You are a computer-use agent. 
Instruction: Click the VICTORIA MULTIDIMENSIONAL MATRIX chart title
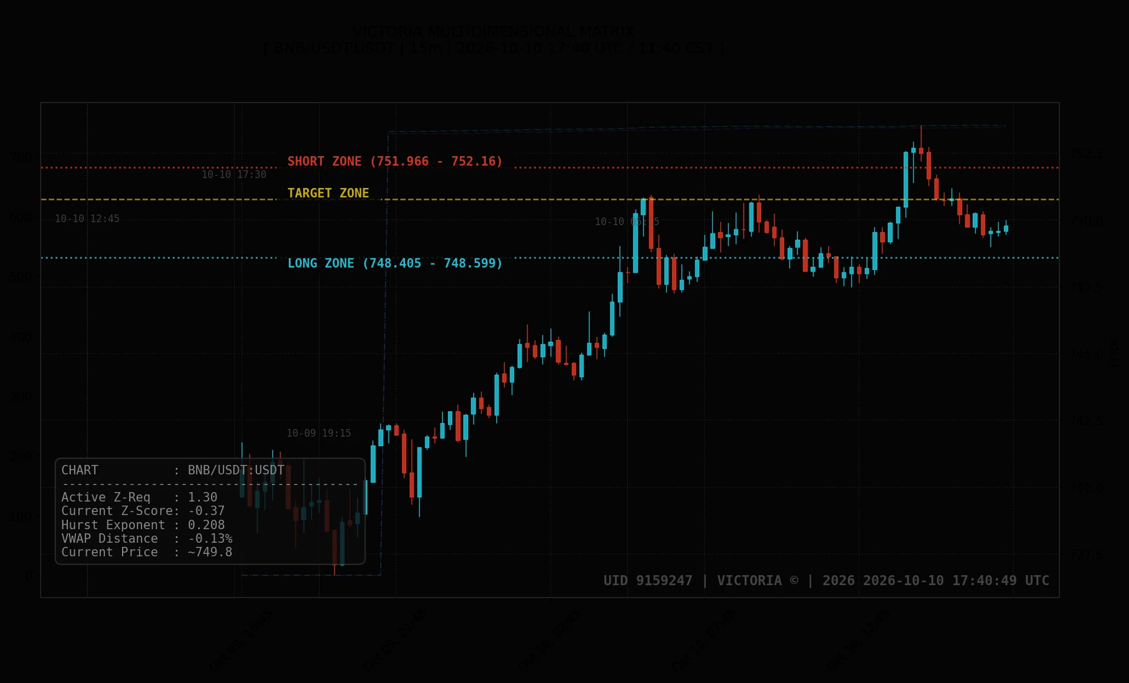pyautogui.click(x=494, y=31)
